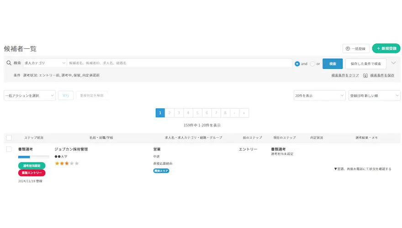Screen dimensions: 402x228
Task: Select the 'or' radio button
Action: point(312,64)
